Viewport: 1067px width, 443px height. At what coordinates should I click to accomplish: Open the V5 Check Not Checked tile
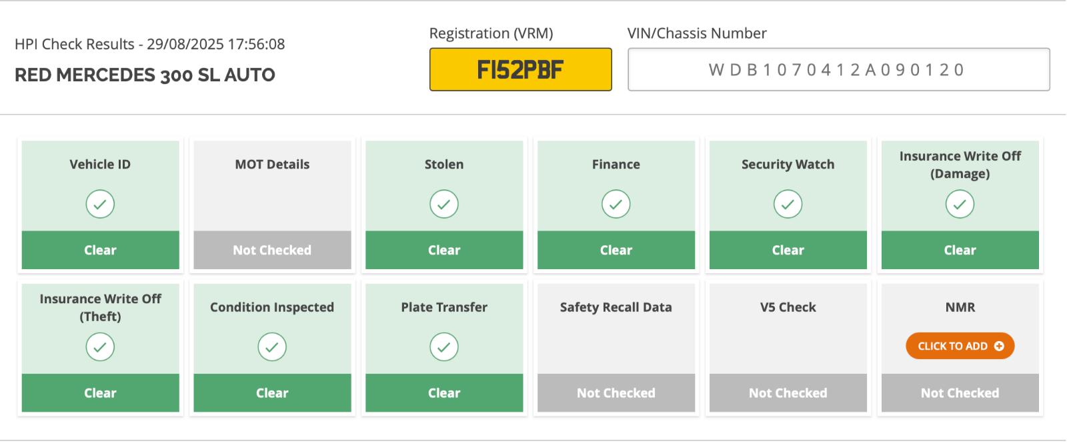[x=788, y=347]
